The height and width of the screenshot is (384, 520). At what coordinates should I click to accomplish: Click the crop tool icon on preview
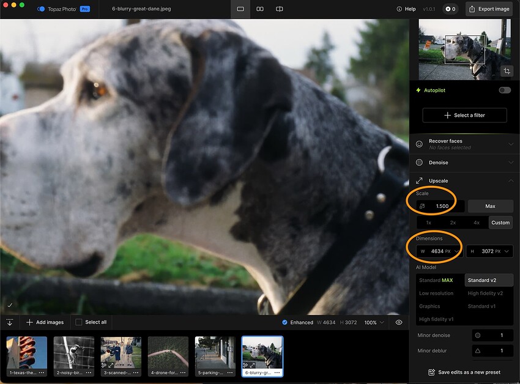[x=507, y=71]
